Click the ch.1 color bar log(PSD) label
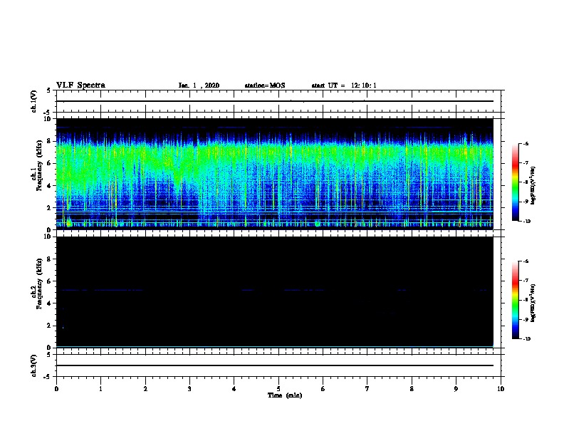Image resolution: width=564 pixels, height=436 pixels. [533, 185]
